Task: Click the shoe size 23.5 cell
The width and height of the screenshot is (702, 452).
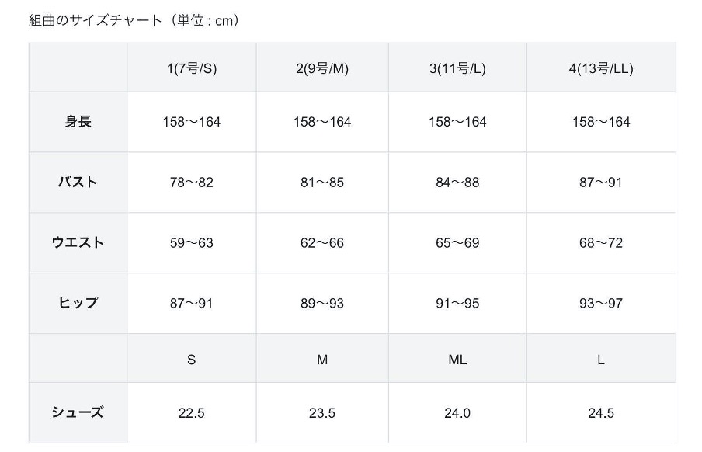Action: click(x=322, y=413)
